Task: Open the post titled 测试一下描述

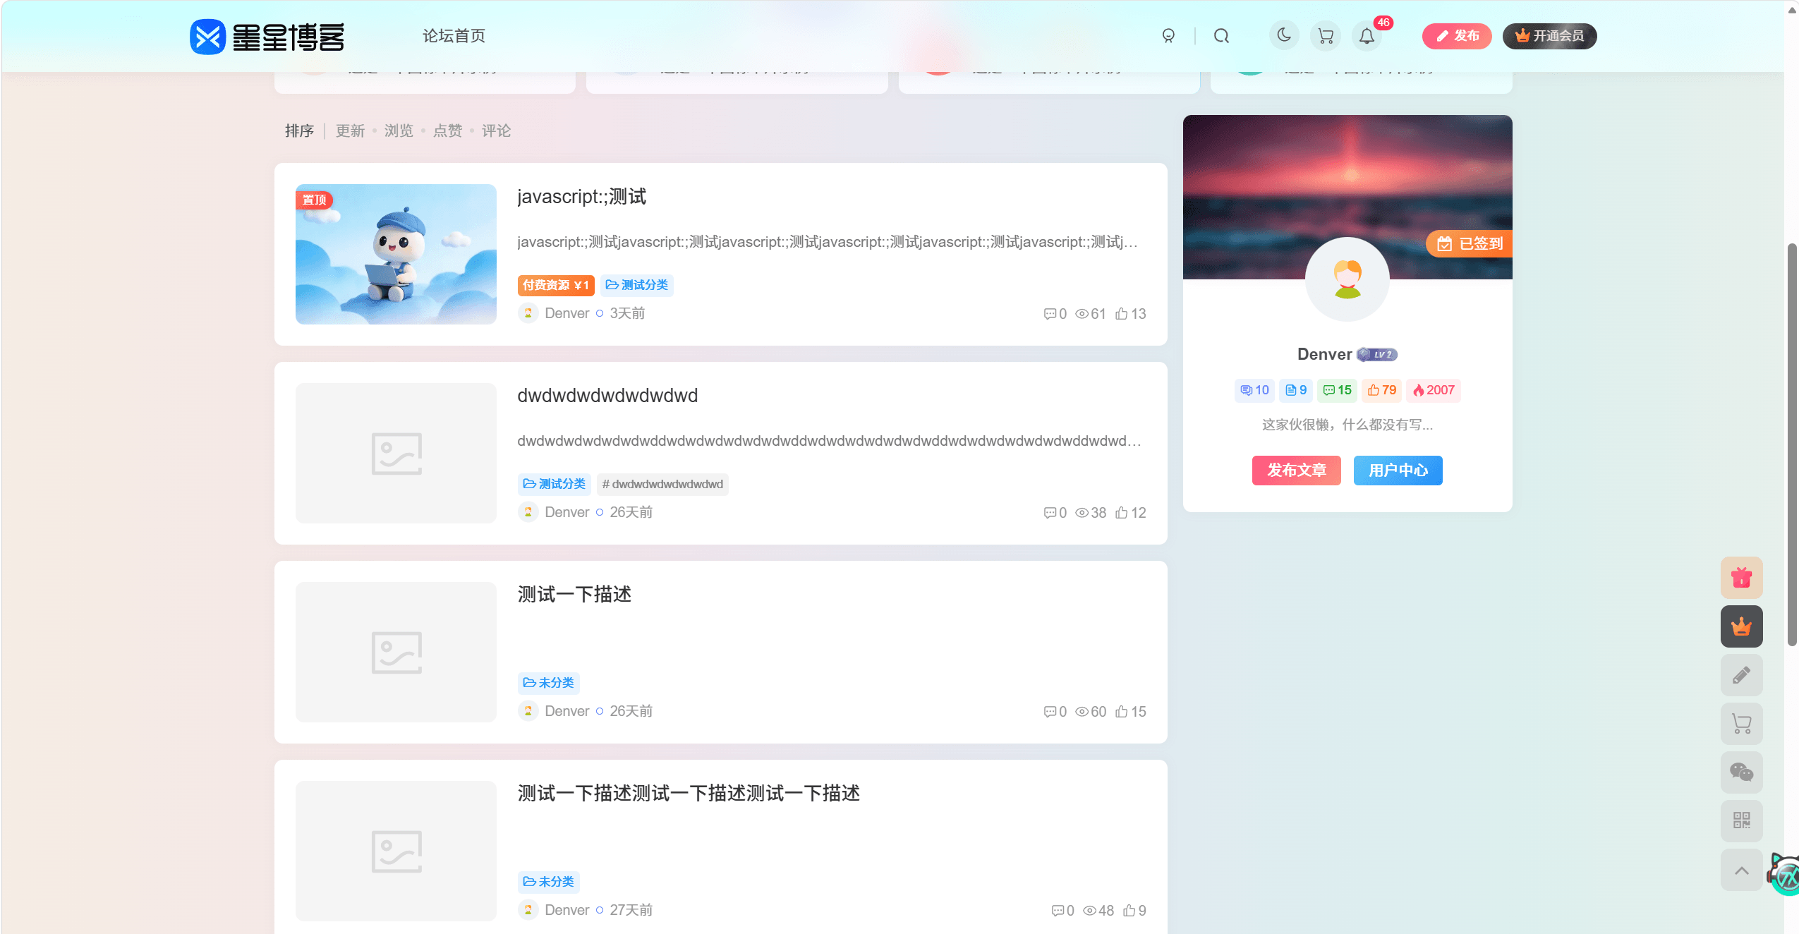Action: coord(574,595)
